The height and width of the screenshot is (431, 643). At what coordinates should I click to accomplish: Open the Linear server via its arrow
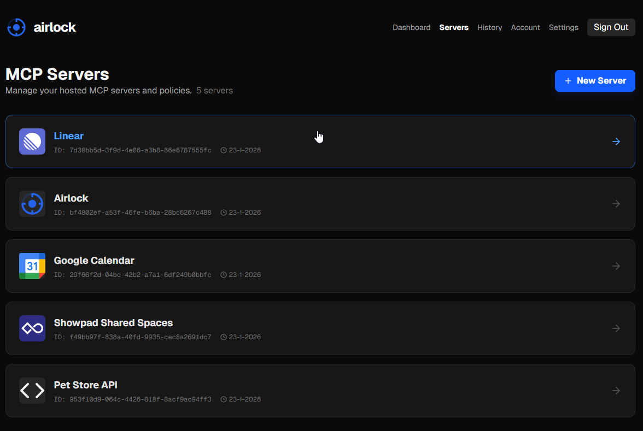point(616,141)
